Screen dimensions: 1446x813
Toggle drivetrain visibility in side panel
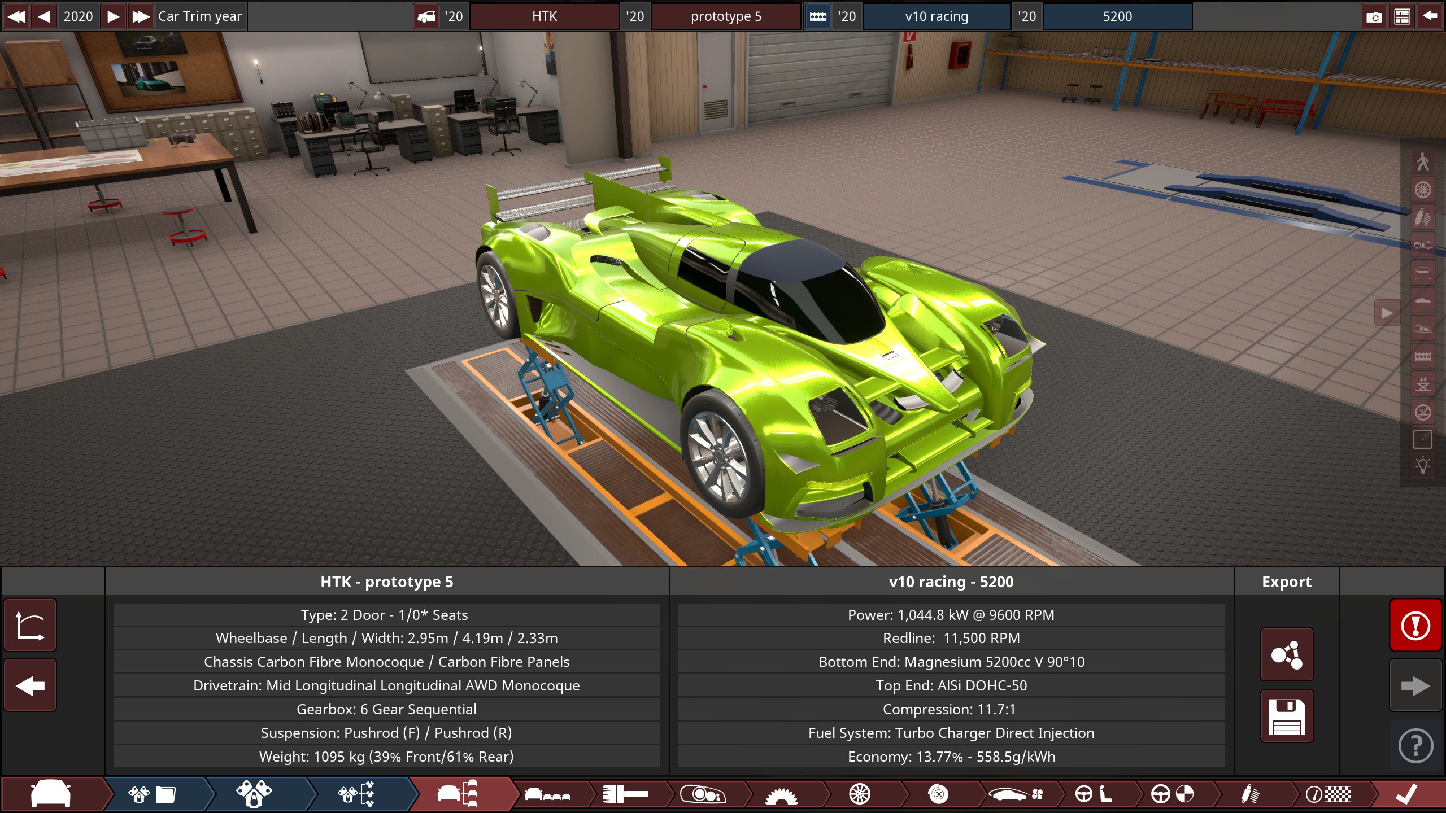1423,245
